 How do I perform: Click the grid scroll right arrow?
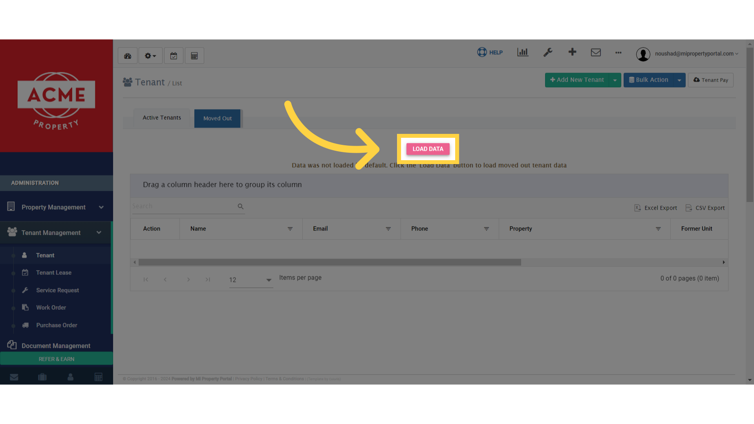pos(724,262)
